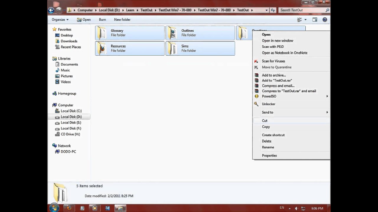The image size is (378, 212).
Task: Click the network tray icon
Action: [303, 208]
